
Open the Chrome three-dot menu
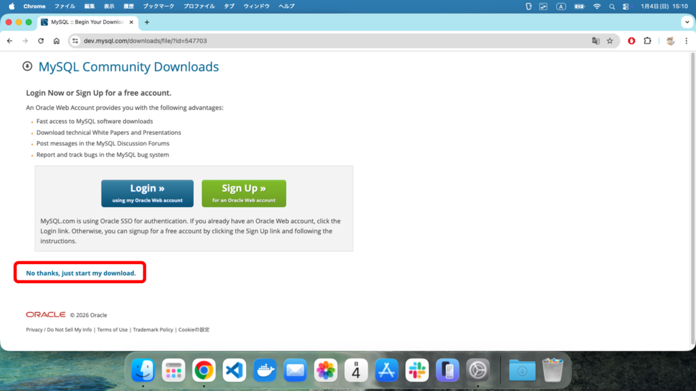coord(686,41)
